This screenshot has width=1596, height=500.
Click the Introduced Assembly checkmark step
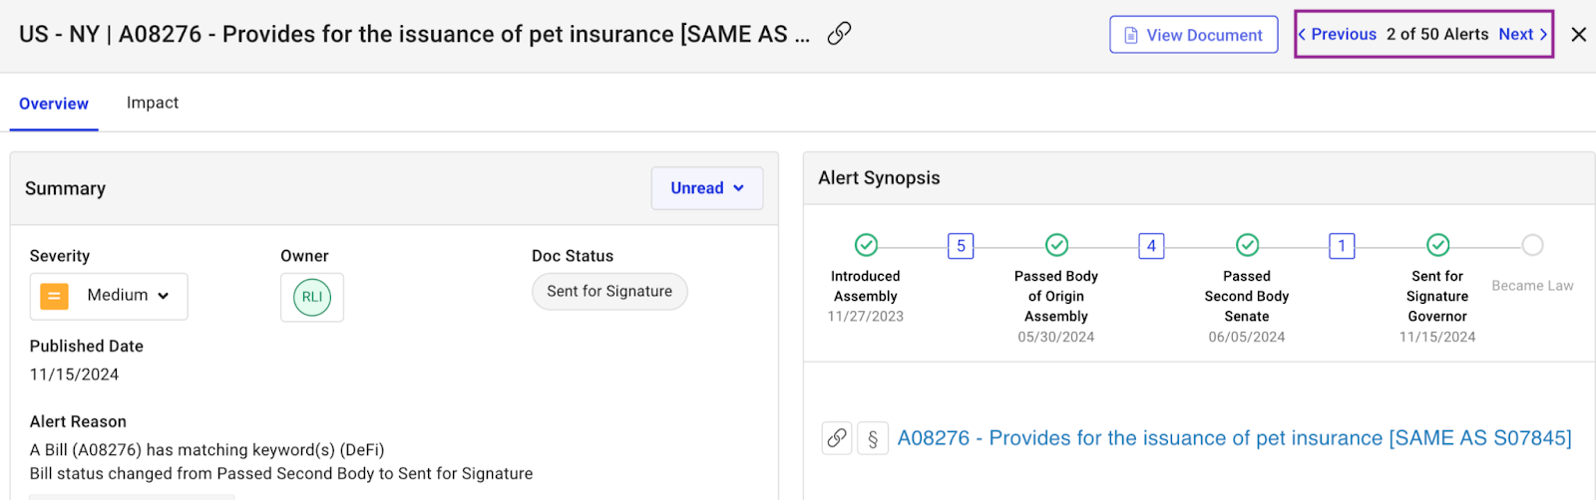click(866, 245)
